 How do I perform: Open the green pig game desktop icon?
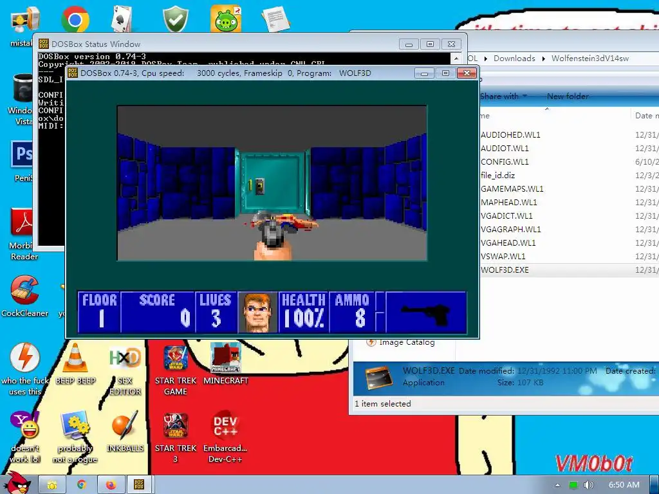226,19
